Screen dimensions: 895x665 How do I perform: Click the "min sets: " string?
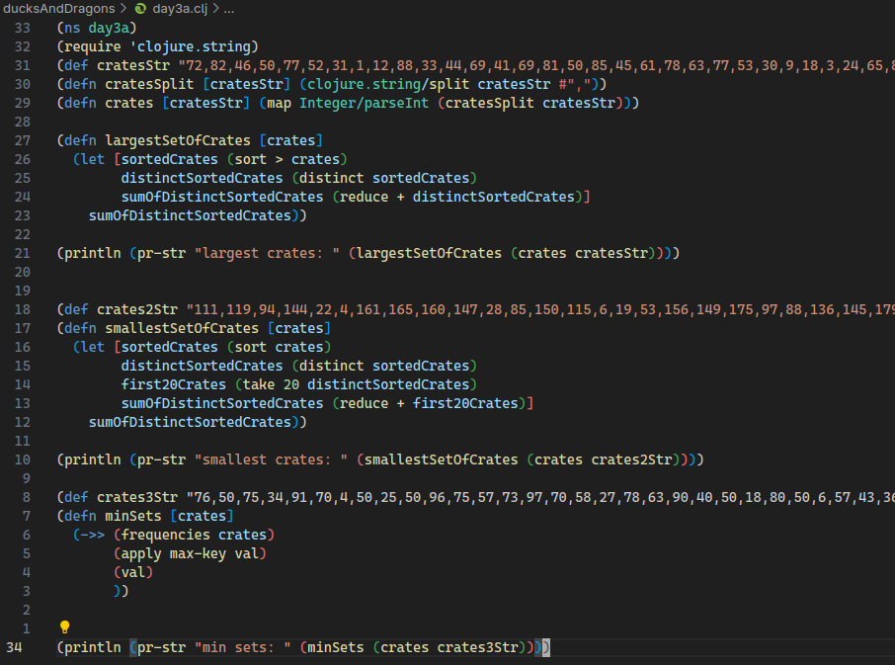(243, 648)
